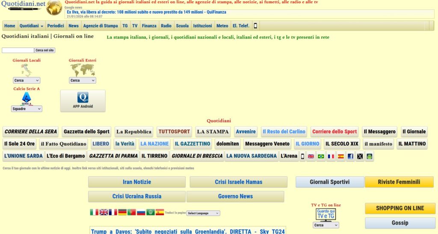Image resolution: width=438 pixels, height=234 pixels.
Task: Open the mobile phone icon in the navigation bar
Action: [255, 26]
